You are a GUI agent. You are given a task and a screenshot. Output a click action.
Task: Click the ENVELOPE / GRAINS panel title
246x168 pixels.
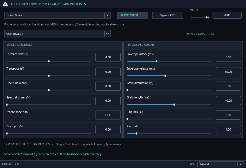[x=141, y=45]
